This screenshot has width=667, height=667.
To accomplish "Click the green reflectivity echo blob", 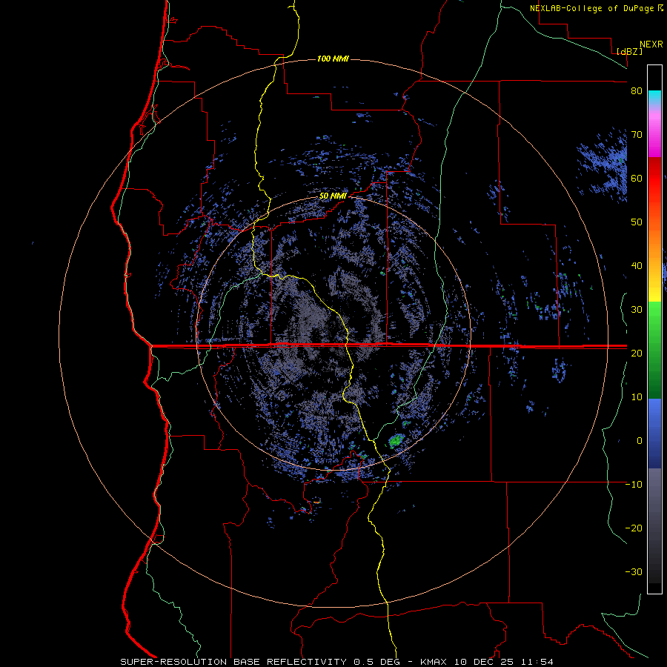I will tap(396, 440).
